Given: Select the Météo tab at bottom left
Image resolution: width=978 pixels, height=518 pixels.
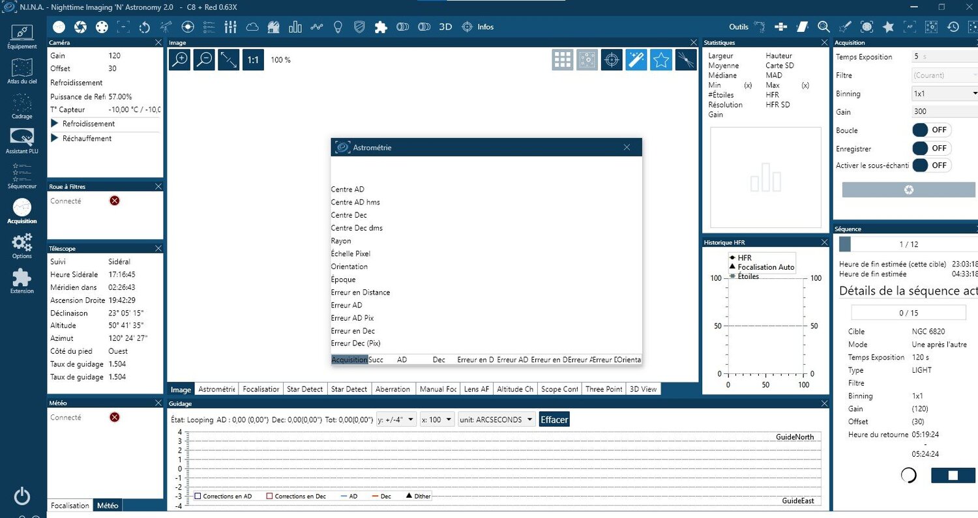Looking at the screenshot, I should 108,506.
